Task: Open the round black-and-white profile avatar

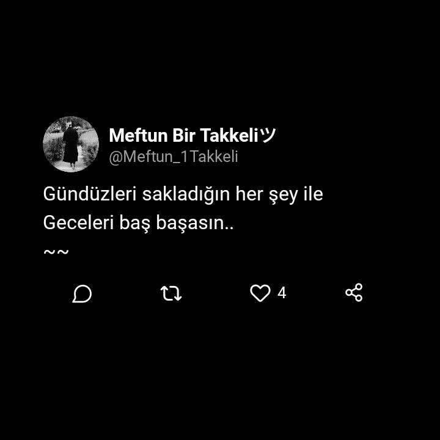Action: click(71, 144)
